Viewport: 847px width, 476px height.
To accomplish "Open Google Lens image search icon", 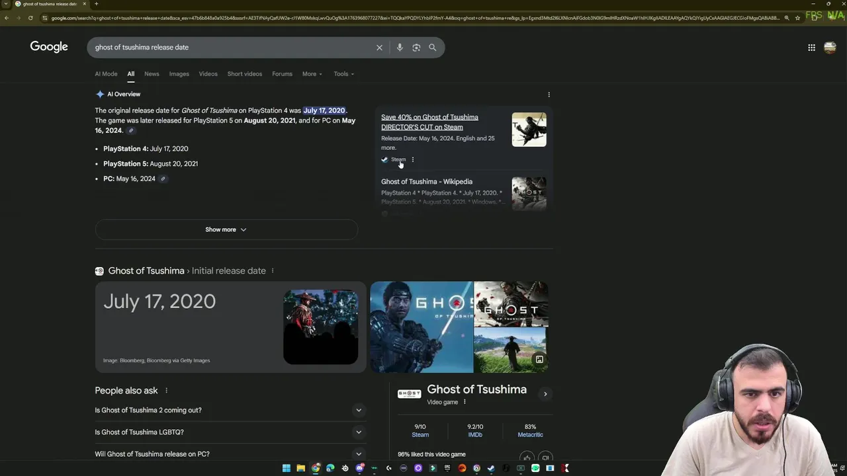I will pyautogui.click(x=416, y=48).
